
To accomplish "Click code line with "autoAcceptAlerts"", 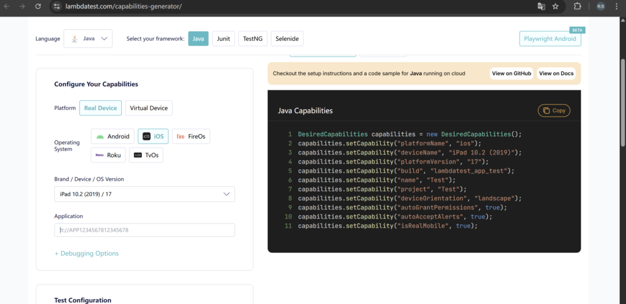I will point(396,217).
